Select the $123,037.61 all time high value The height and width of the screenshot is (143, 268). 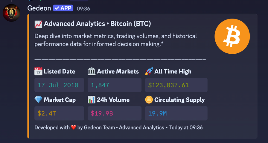pos(176,85)
